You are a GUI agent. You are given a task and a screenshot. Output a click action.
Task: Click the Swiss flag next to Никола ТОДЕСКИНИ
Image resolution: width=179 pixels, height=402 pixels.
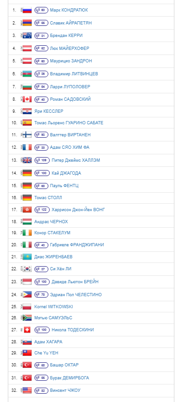tap(27, 330)
